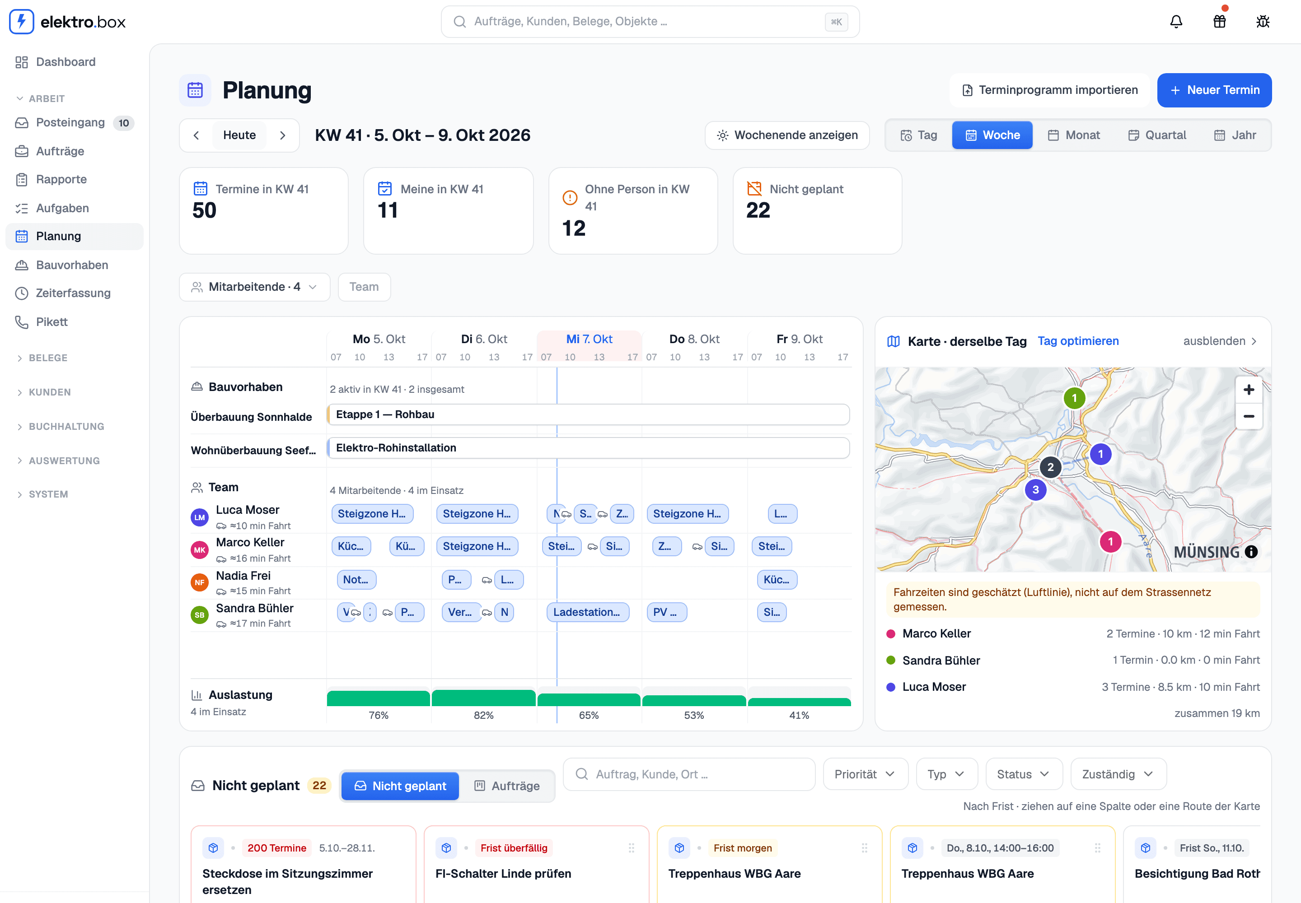
Task: Open the gift box icon
Action: click(1220, 22)
